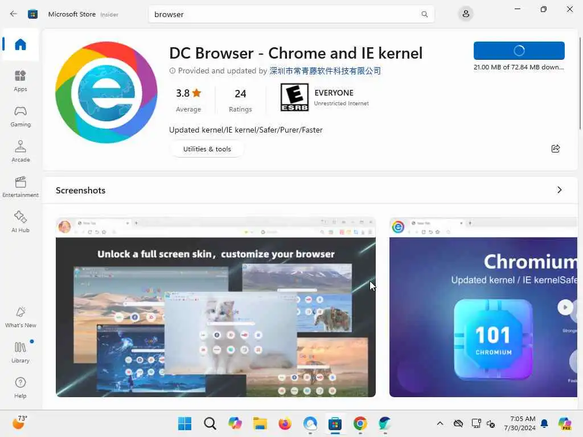Open Arcade section in sidebar
The image size is (583, 437).
(20, 151)
